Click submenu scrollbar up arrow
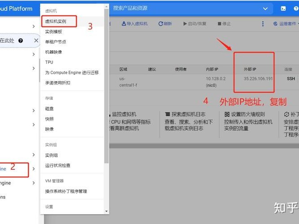This screenshot has width=299, height=224. click(x=106, y=7)
